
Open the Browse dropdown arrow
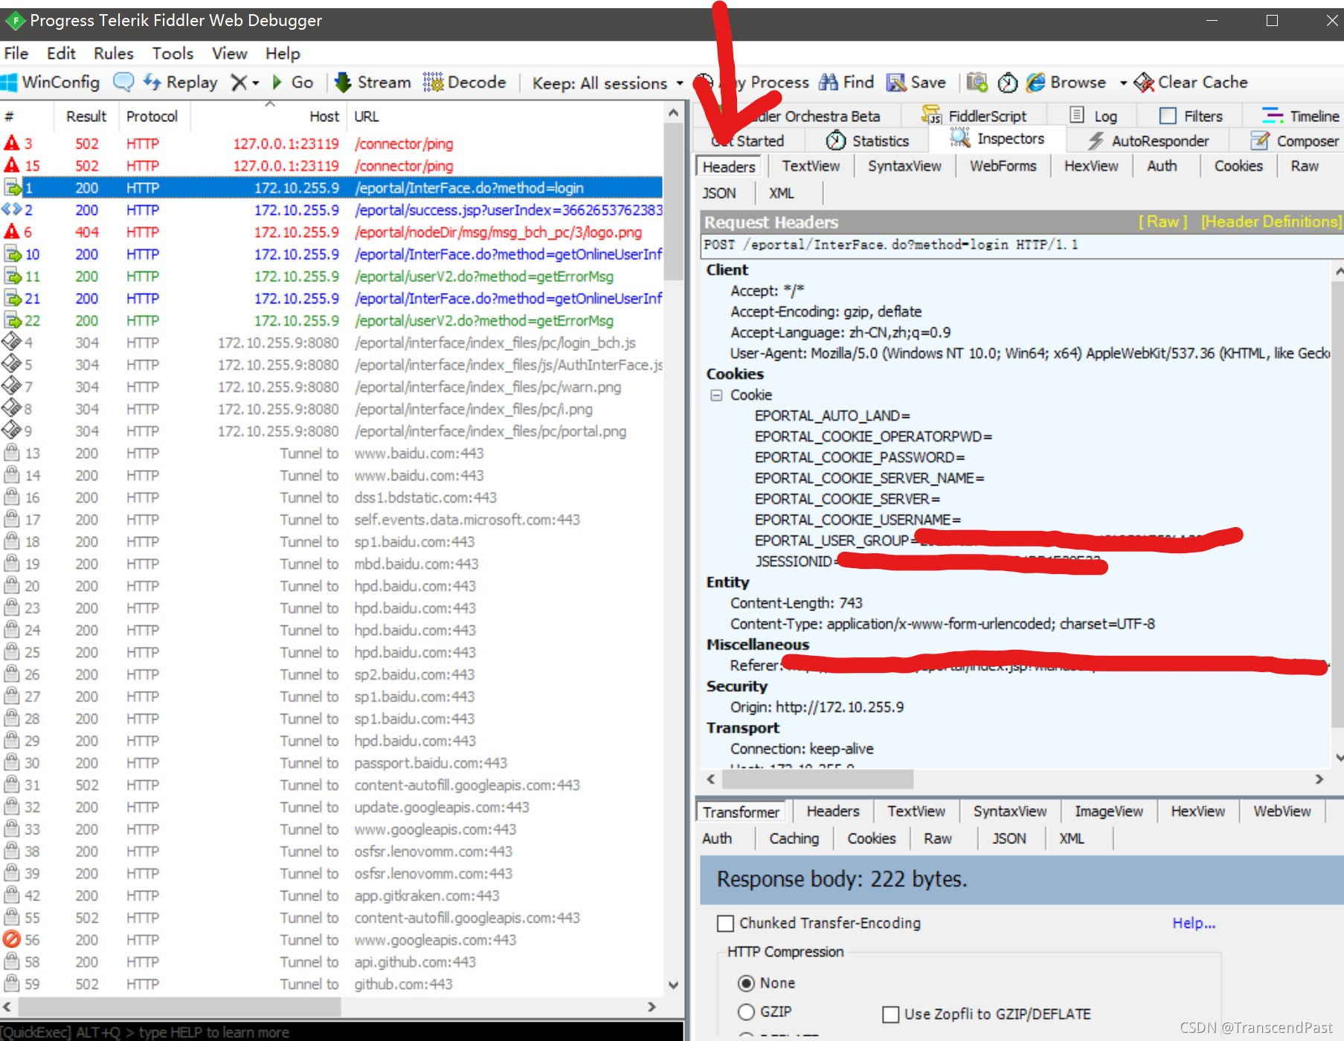click(x=1123, y=83)
